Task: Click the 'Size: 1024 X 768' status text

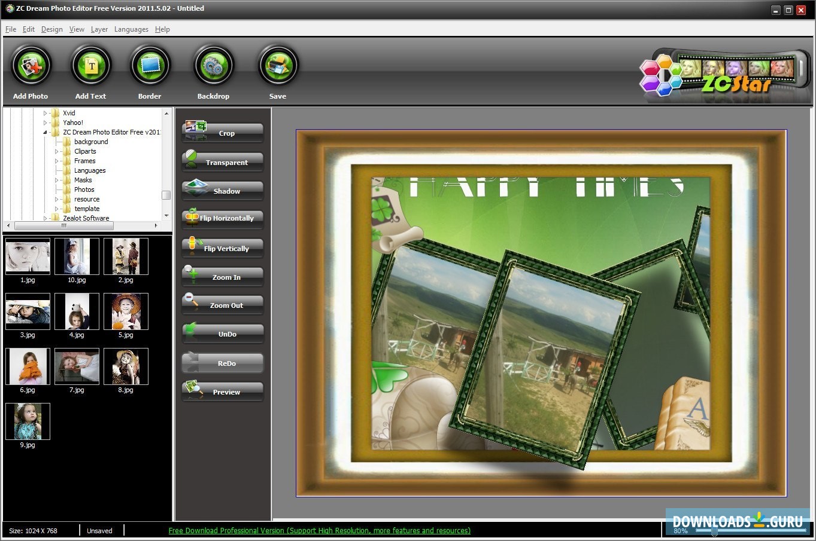Action: 34,531
